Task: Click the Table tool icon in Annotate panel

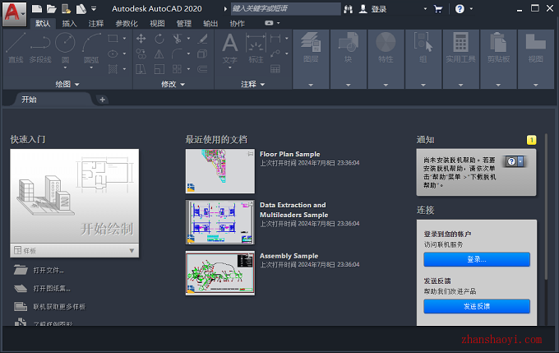Action: [275, 69]
